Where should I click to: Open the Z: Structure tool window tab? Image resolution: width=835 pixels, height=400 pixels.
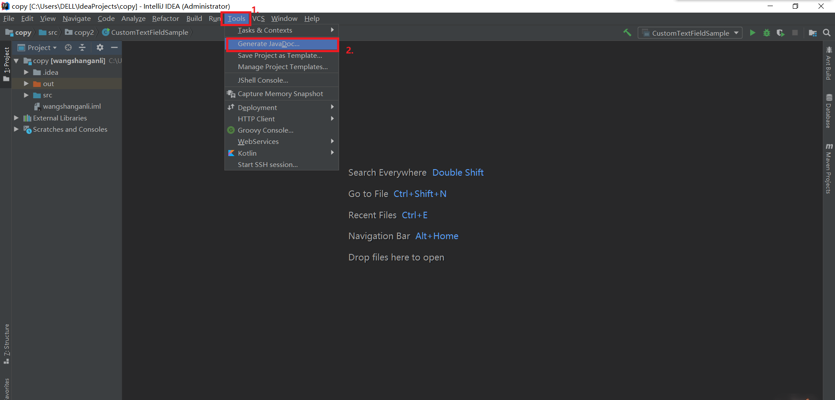point(6,343)
